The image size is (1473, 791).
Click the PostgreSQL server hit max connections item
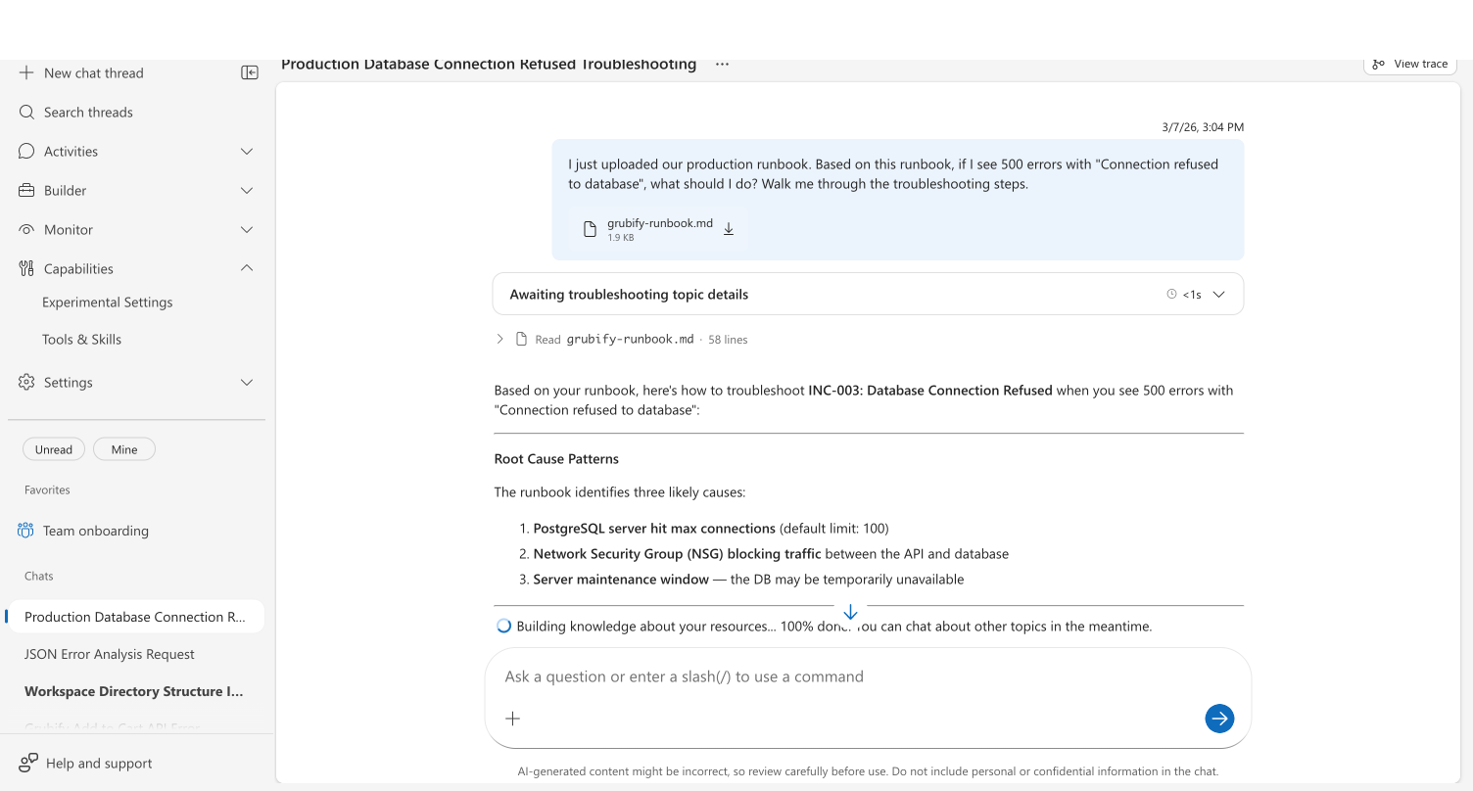[x=654, y=529]
